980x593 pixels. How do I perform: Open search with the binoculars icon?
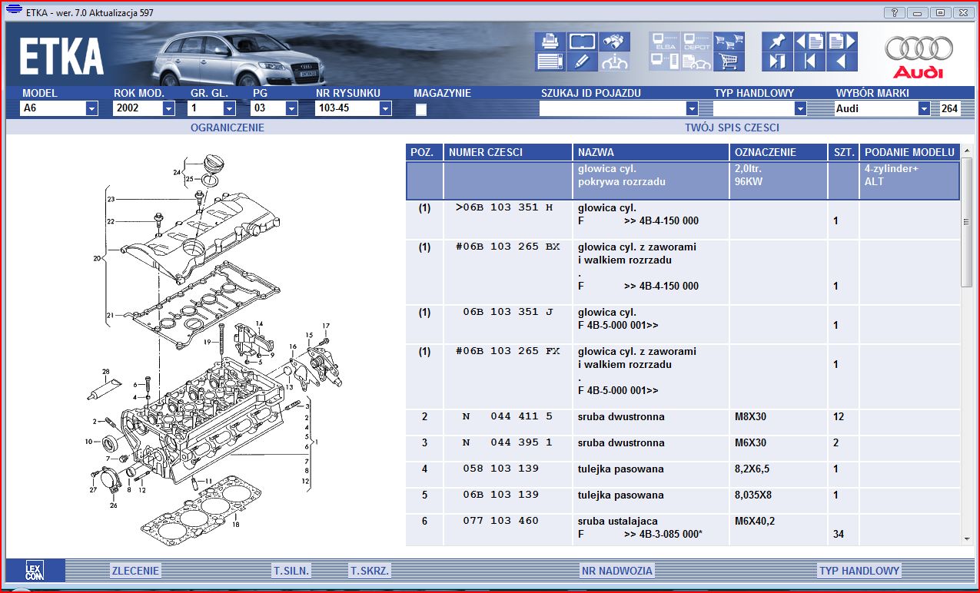click(615, 41)
